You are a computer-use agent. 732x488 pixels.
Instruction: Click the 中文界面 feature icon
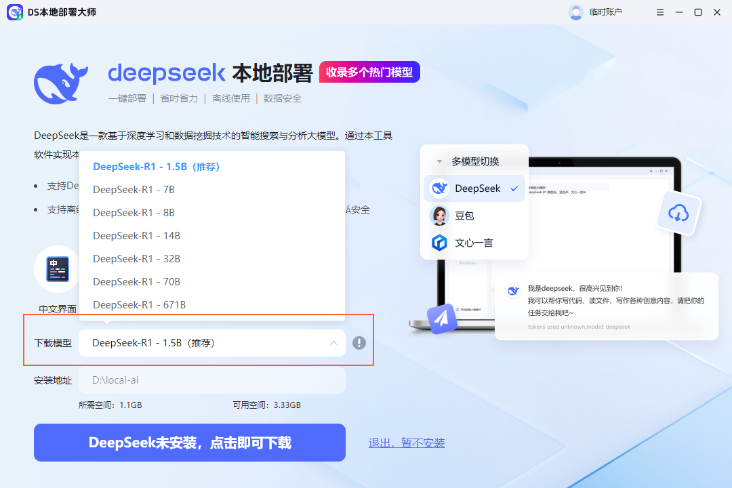tap(57, 268)
